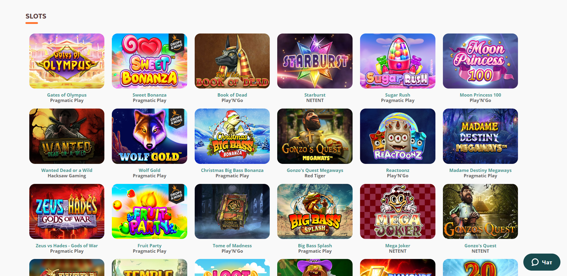Viewport: 567px width, 276px height.
Task: Select the SLOTS section tab heading
Action: [x=36, y=16]
